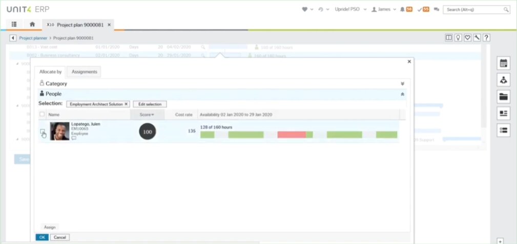This screenshot has width=517, height=244.
Task: Go to the Home icon tab
Action: point(32,24)
